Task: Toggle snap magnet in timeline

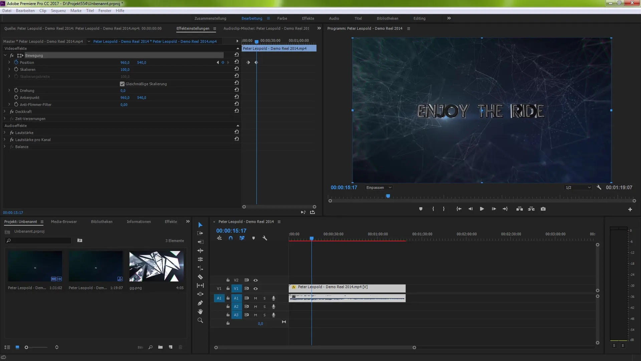Action: [231, 238]
